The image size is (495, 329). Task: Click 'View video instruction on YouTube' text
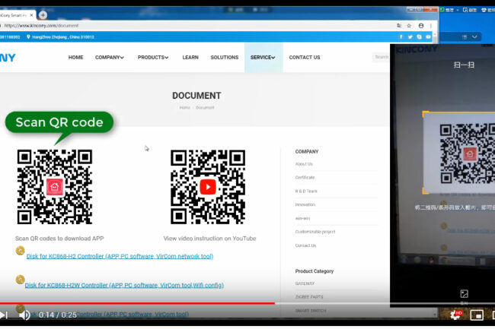[209, 239]
